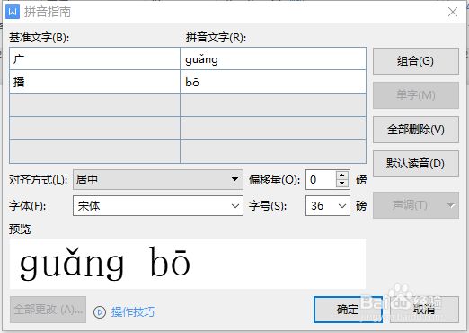The width and height of the screenshot is (469, 333).
Task: Click the 全部更改(A)... button
Action: coord(48,310)
